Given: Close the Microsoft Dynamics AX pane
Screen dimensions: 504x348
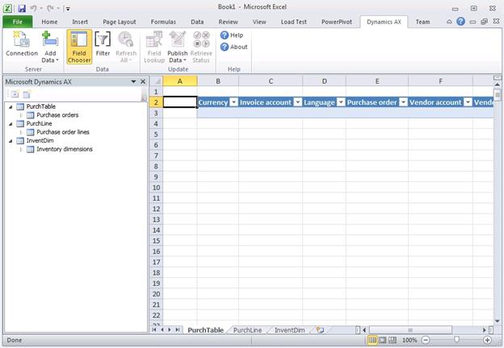Looking at the screenshot, I should (143, 81).
